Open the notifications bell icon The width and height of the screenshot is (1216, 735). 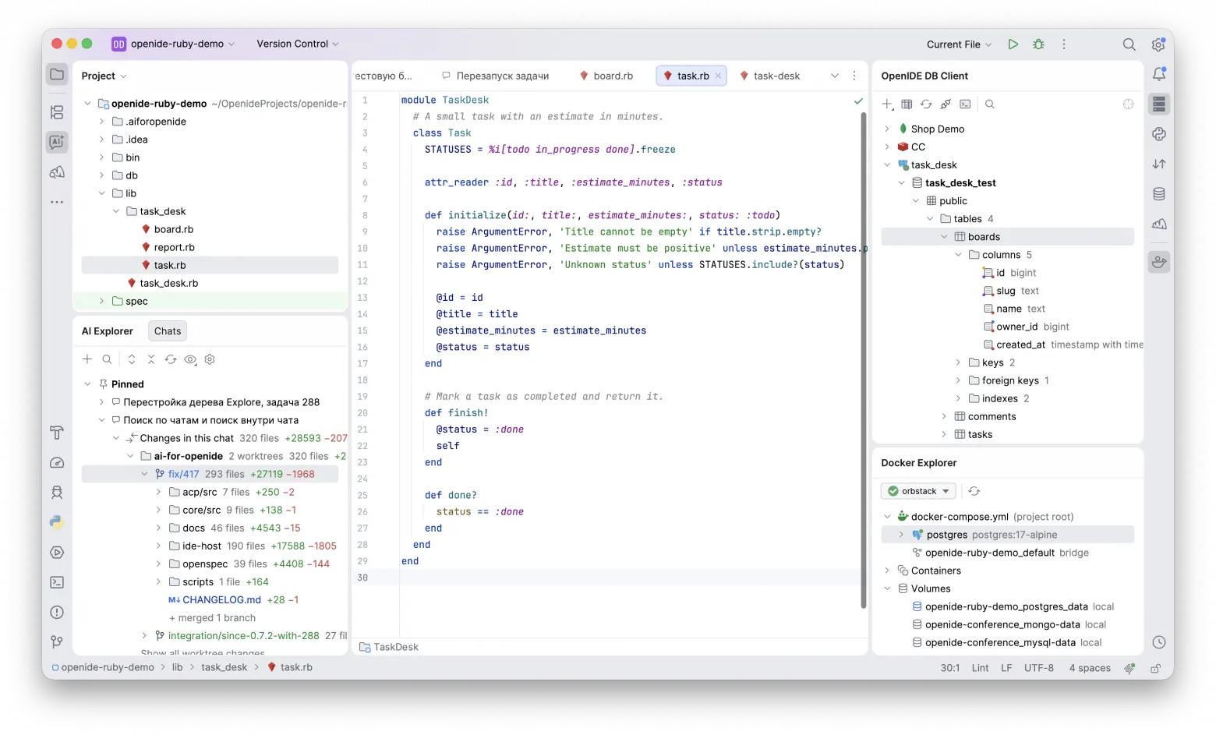pos(1159,74)
